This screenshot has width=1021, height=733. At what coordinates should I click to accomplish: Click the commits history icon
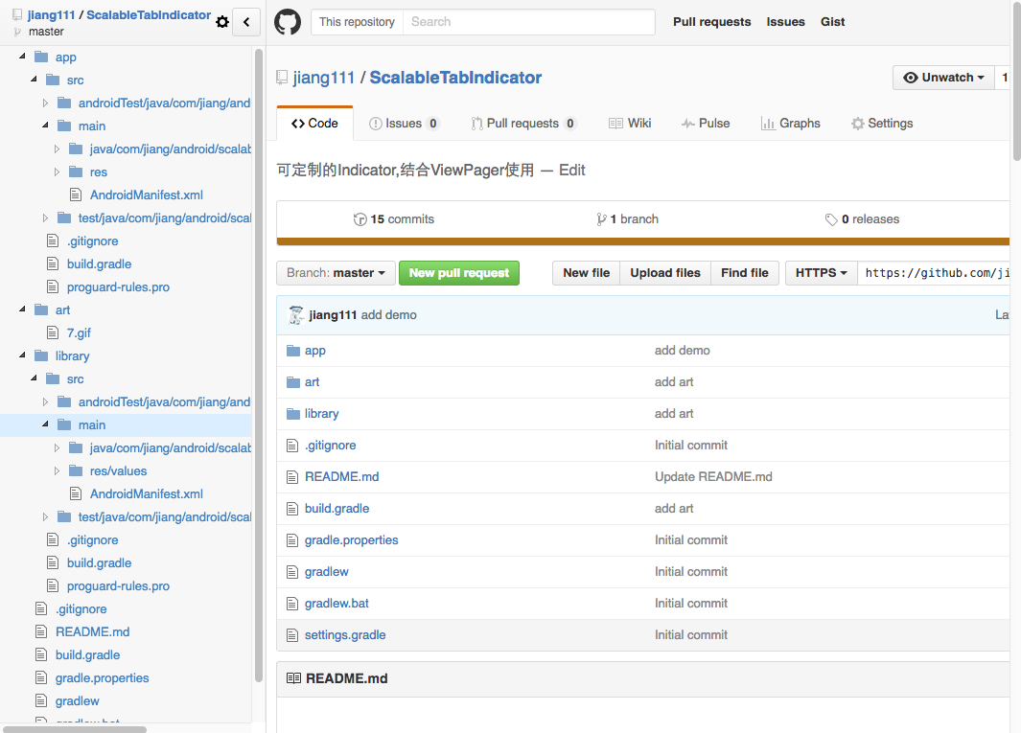[x=360, y=219]
